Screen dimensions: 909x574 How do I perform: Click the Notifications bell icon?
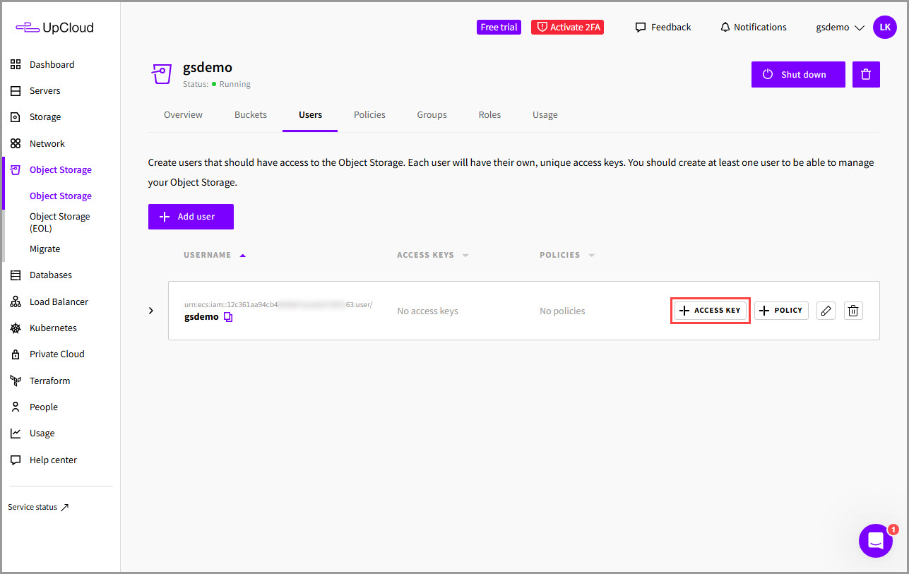(725, 28)
